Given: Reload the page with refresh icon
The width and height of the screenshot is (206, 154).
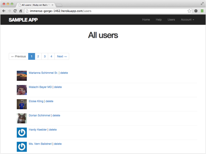Looking at the screenshot, I should pos(15,11).
